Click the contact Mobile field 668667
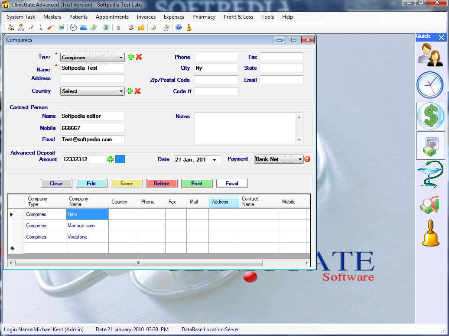 coord(92,128)
